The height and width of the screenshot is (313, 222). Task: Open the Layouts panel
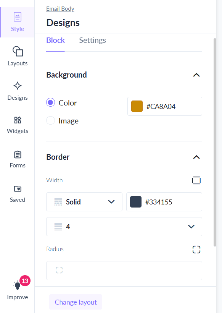(x=17, y=55)
